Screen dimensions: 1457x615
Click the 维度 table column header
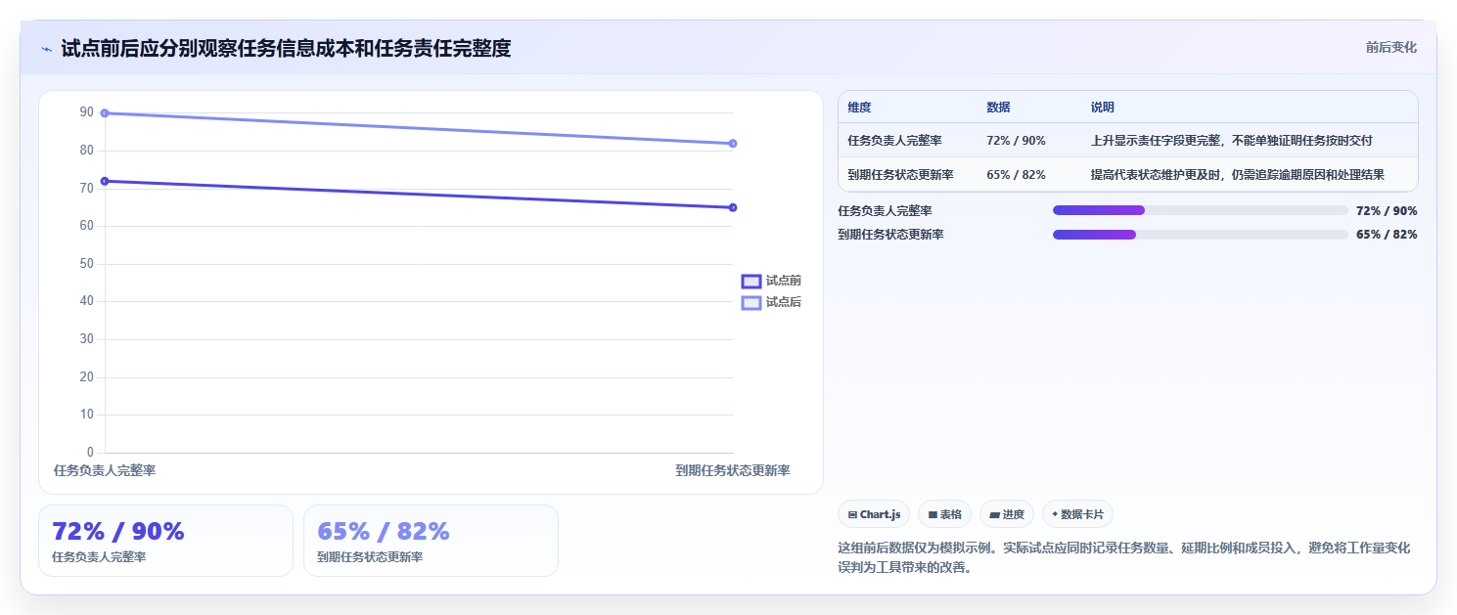(860, 108)
